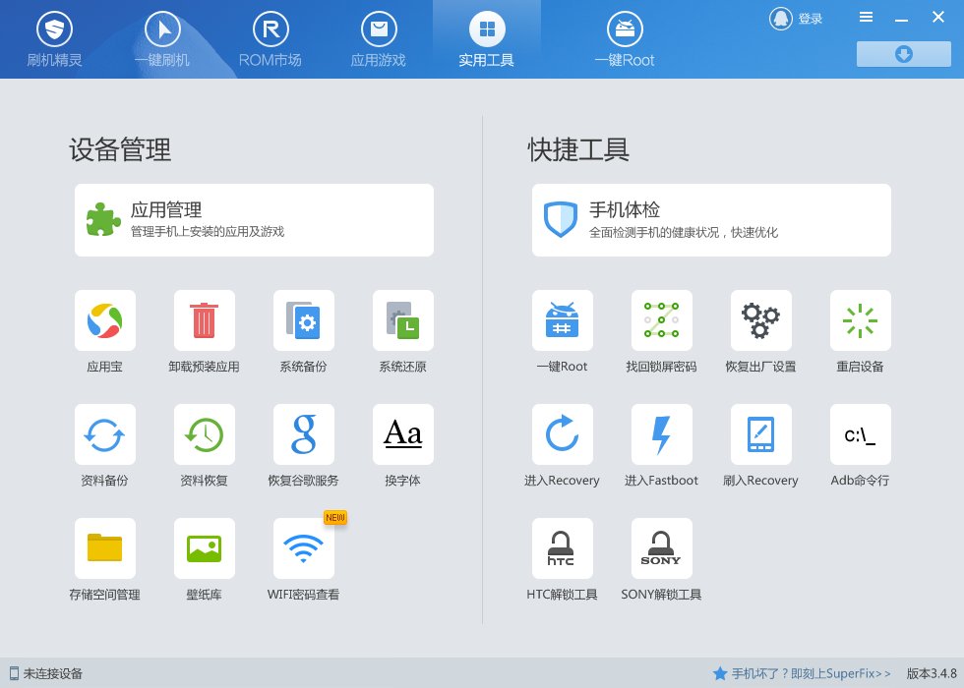Viewport: 964px width, 688px height.
Task: Switch to the ROM市场 tab
Action: pos(271,39)
